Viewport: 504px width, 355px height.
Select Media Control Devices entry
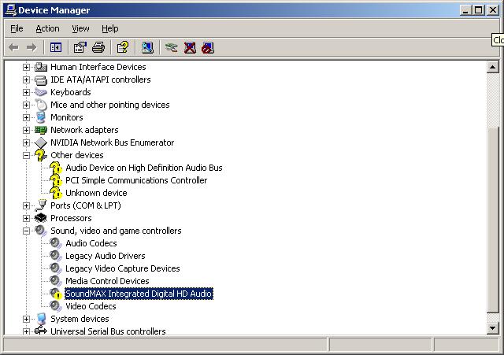click(x=107, y=281)
